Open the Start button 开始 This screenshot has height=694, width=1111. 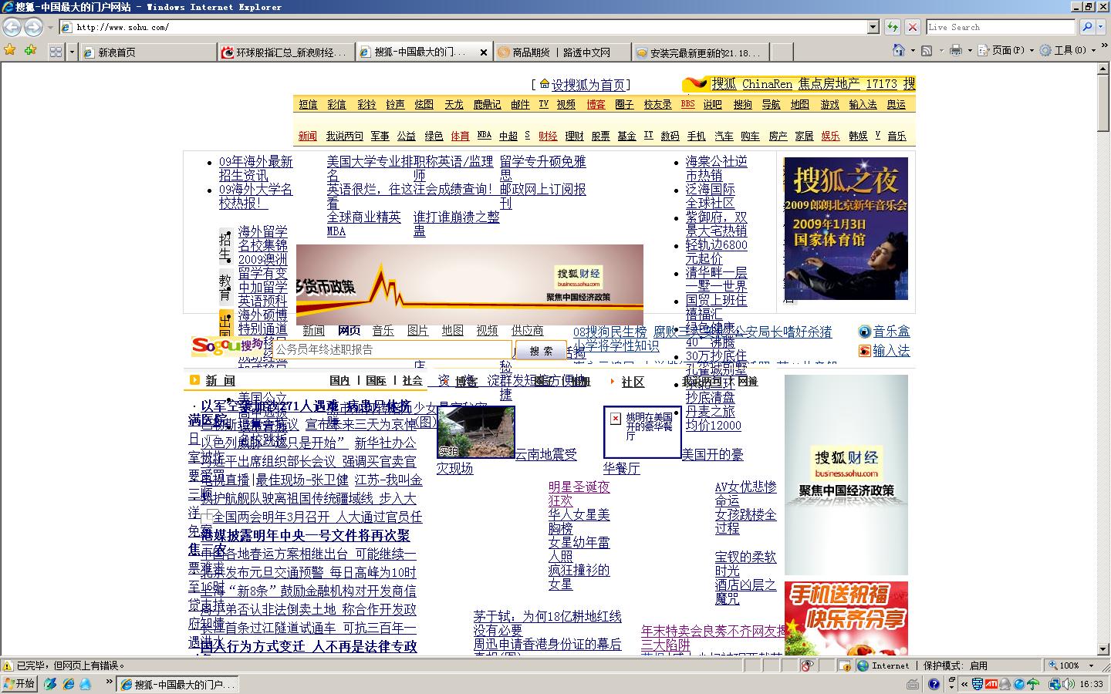(20, 684)
